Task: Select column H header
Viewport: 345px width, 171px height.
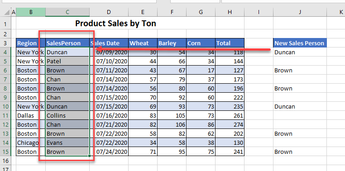Action: pyautogui.click(x=230, y=12)
